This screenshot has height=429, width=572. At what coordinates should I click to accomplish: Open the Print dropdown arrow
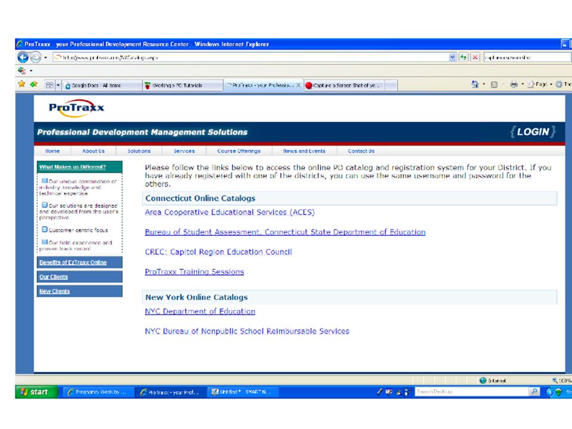pos(523,84)
